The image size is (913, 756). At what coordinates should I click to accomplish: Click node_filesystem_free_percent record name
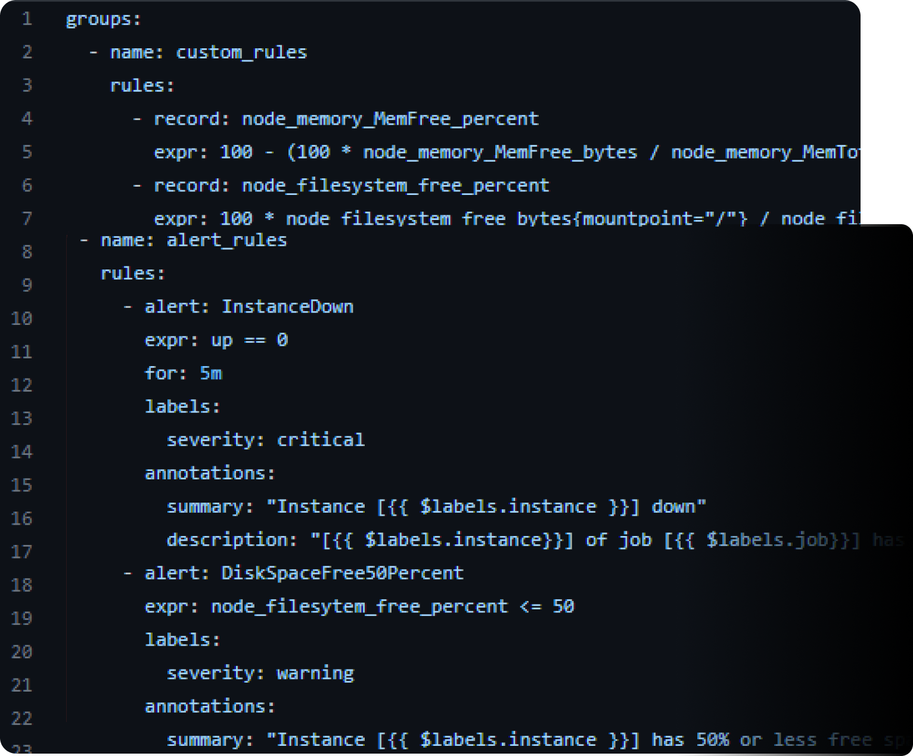pyautogui.click(x=395, y=185)
